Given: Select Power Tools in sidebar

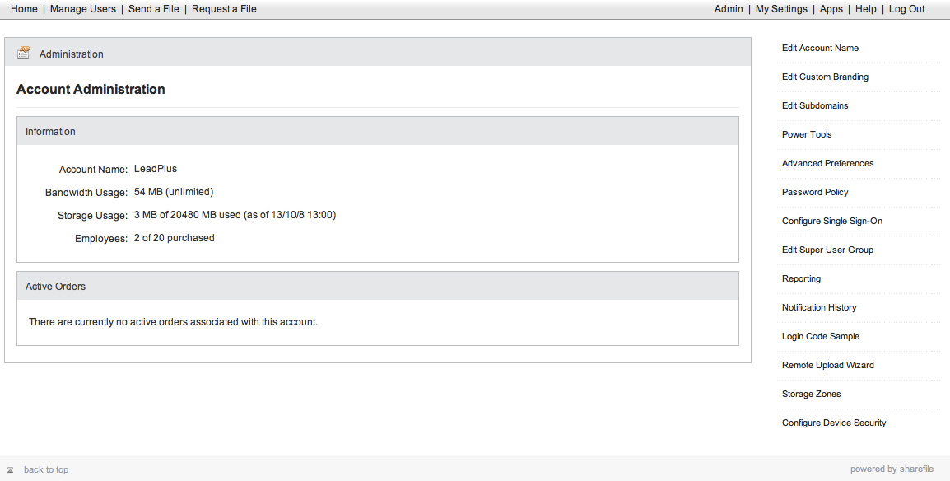Looking at the screenshot, I should [807, 134].
